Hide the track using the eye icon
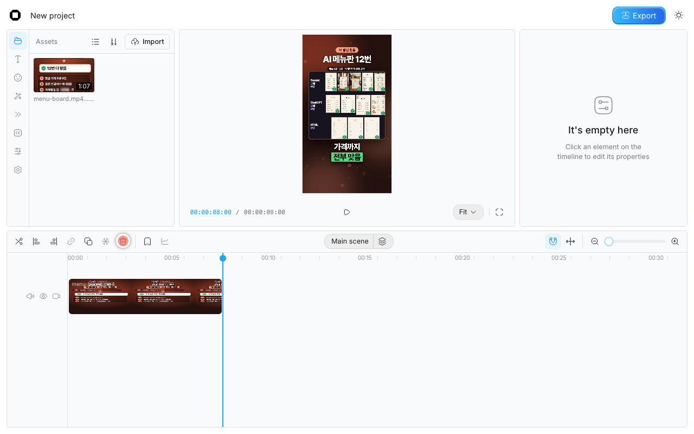The width and height of the screenshot is (694, 434). click(x=43, y=296)
